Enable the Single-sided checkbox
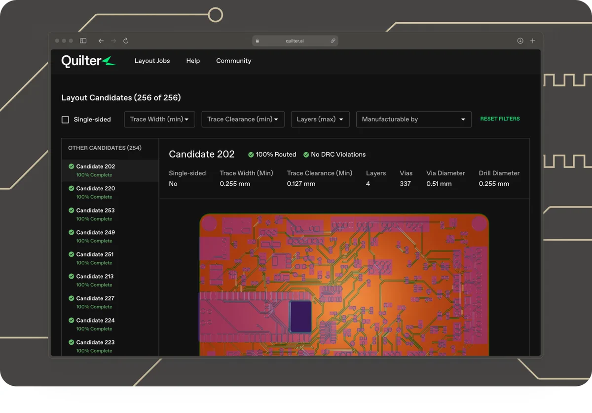 (x=65, y=120)
